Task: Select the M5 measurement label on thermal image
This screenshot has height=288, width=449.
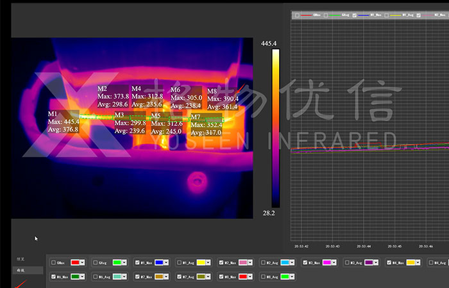Action: point(156,116)
